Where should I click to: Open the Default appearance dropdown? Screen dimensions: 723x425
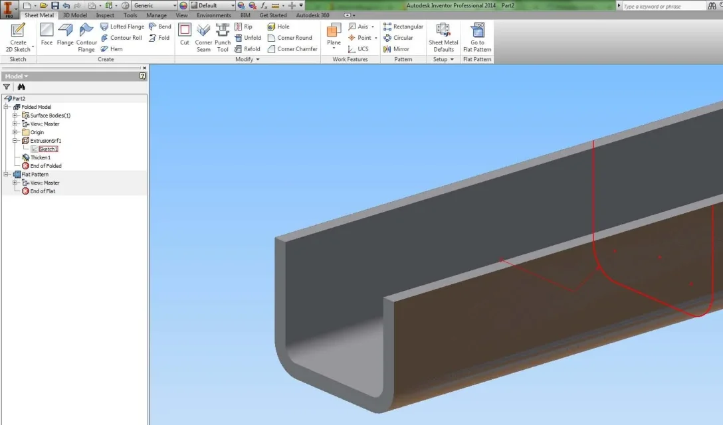pos(213,5)
